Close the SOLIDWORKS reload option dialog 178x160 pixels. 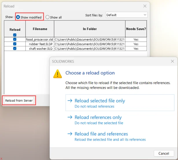(x=173, y=61)
